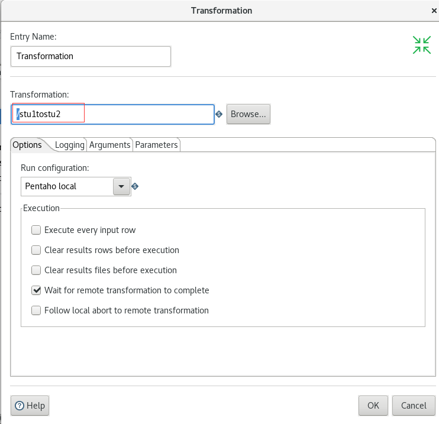Image resolution: width=439 pixels, height=424 pixels.
Task: Check Clear results rows before execution
Action: pos(36,250)
